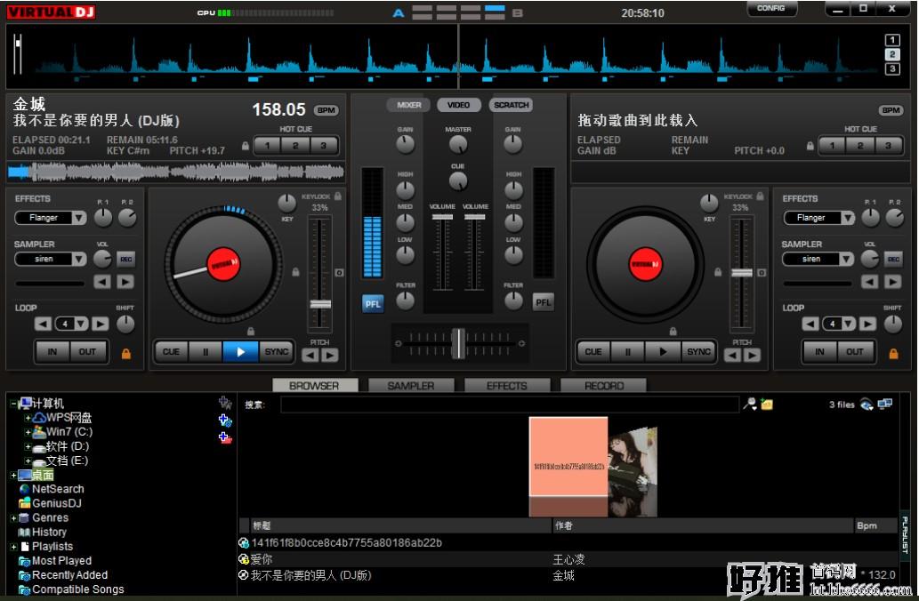
Task: Open the SAMPLER tab
Action: (411, 386)
